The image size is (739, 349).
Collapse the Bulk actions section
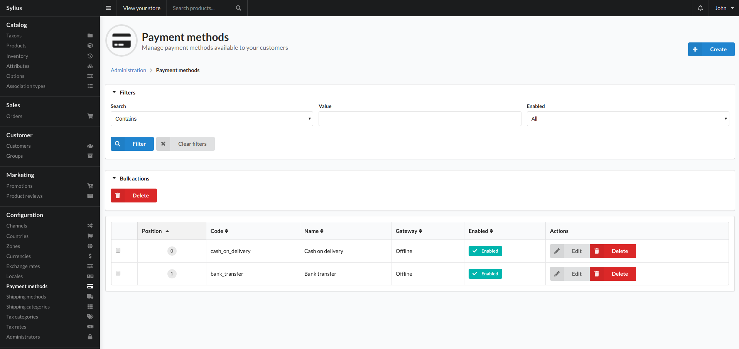(x=131, y=179)
